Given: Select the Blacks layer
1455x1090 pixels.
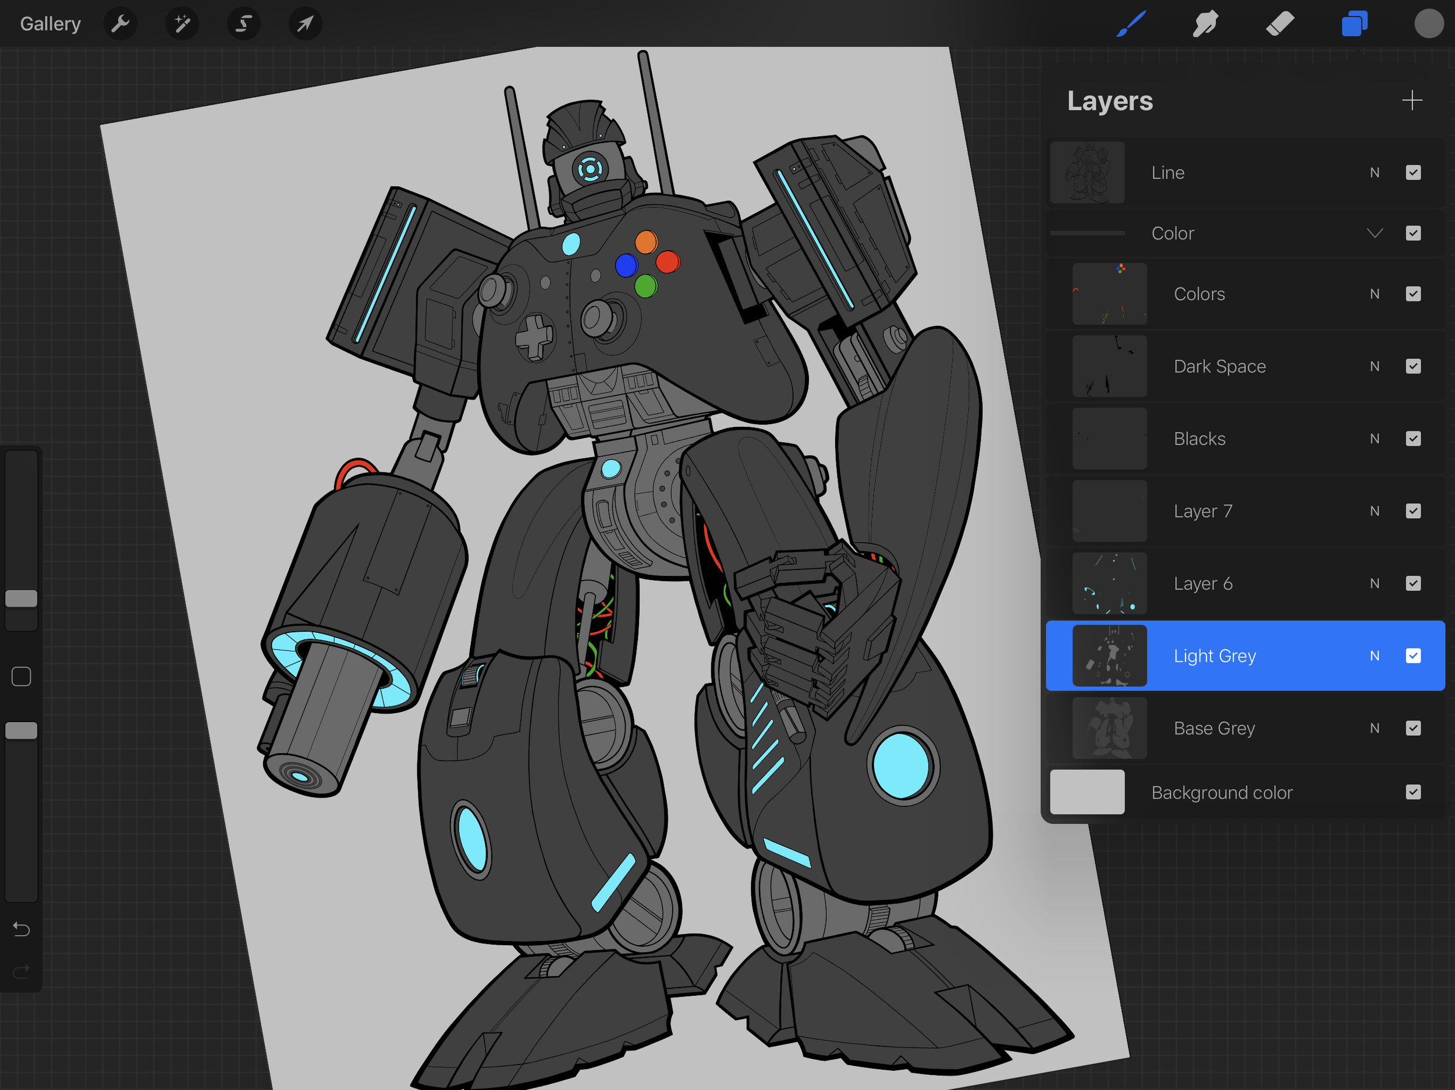Looking at the screenshot, I should 1245,439.
